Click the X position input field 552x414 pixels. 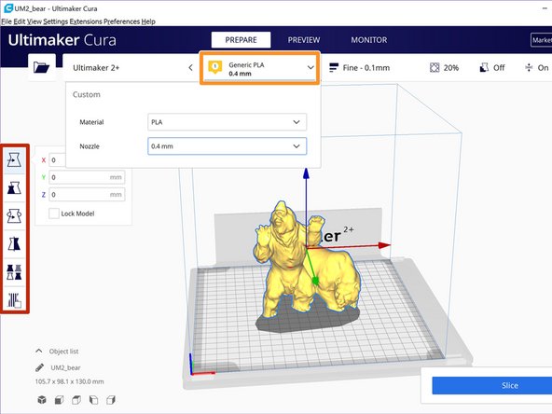tap(58, 160)
